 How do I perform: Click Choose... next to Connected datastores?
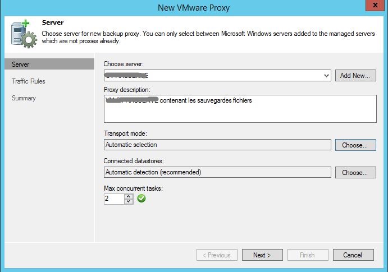(355, 172)
